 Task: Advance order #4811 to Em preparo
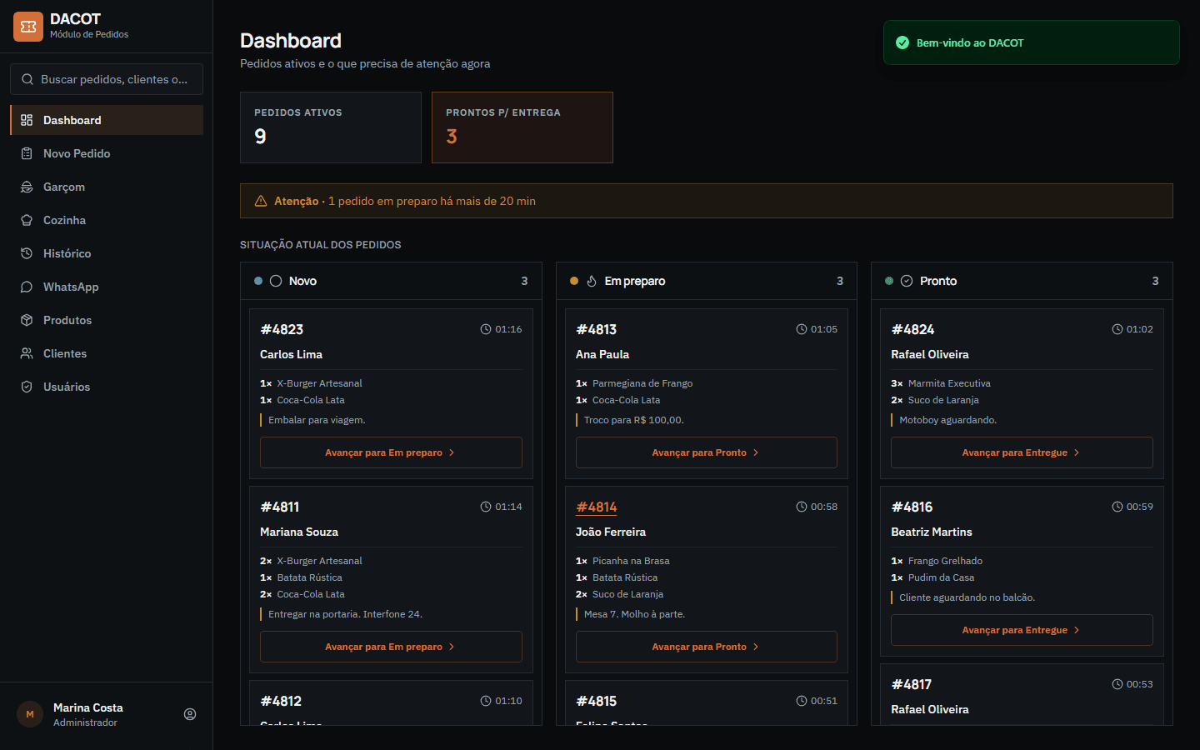(391, 647)
